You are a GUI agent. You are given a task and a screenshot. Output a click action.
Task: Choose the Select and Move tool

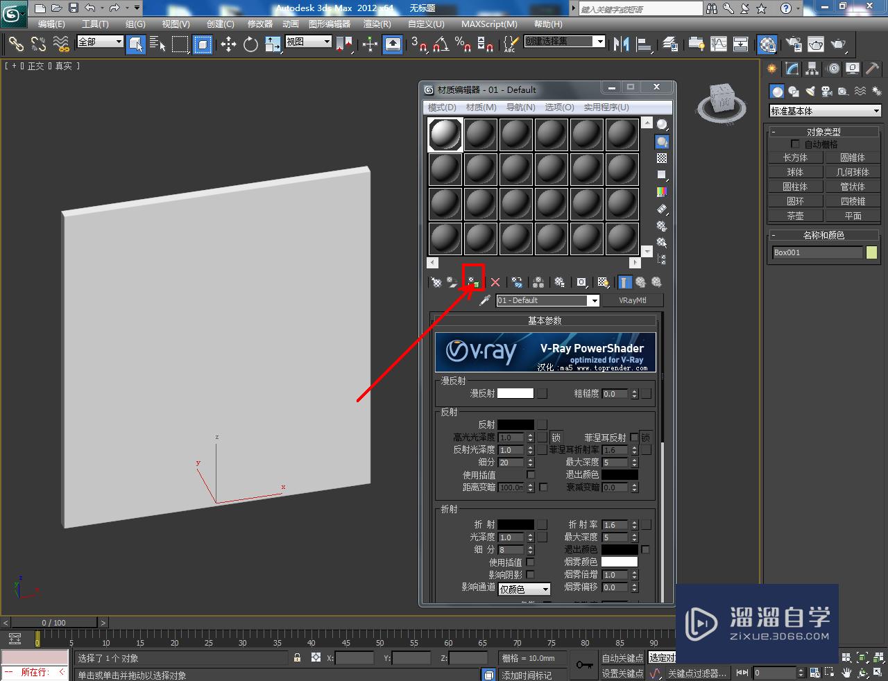click(228, 44)
